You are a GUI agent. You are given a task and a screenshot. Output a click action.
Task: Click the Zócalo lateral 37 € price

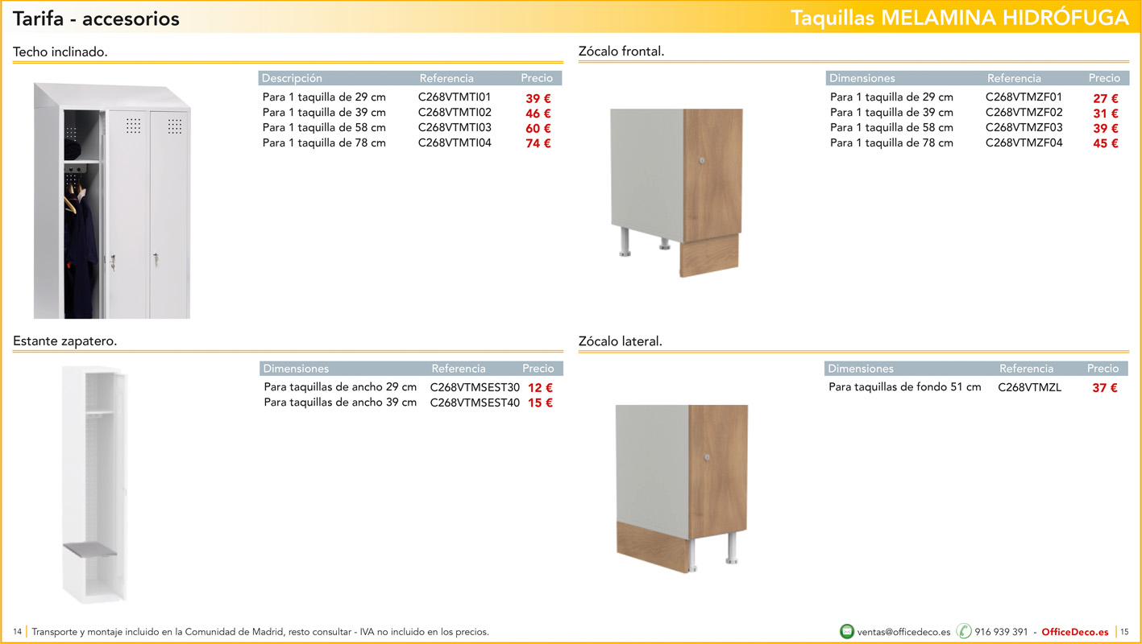pos(1104,388)
